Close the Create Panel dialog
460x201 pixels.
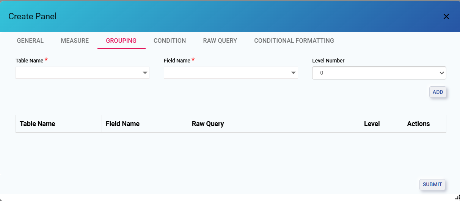(446, 16)
